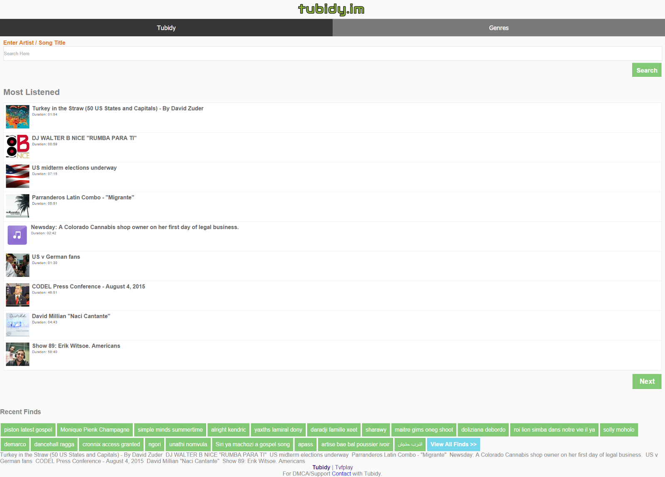Select 'unathi nomvula' tag

pos(188,444)
